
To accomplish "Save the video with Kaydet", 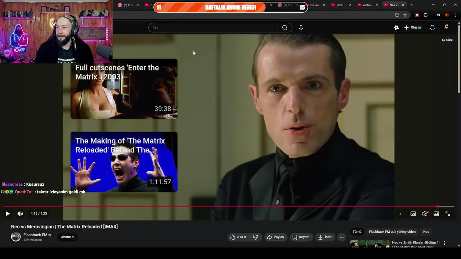I will tap(301, 237).
